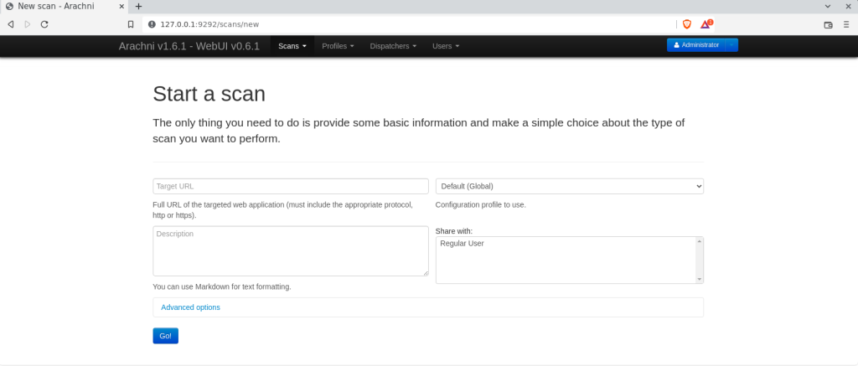Screen dimensions: 858x366
Task: Click the Share with list scroll-down arrow
Action: click(700, 279)
